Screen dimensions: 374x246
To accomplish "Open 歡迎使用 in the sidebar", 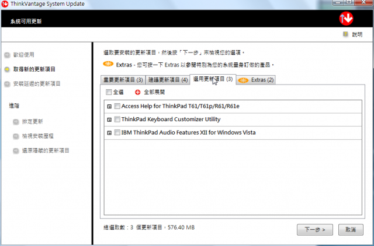I will pyautogui.click(x=23, y=55).
